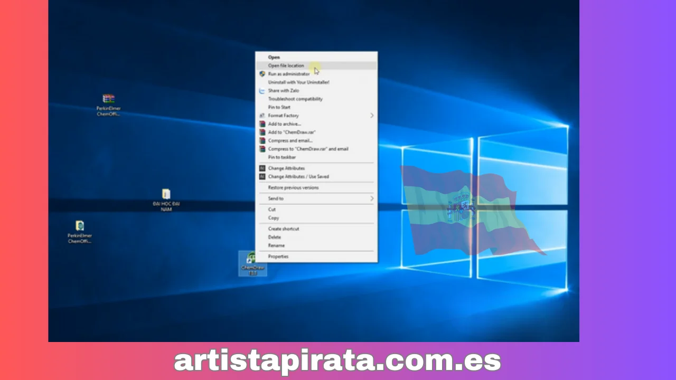Choose Troubleshoot compatibility
This screenshot has width=676, height=380.
pos(316,99)
